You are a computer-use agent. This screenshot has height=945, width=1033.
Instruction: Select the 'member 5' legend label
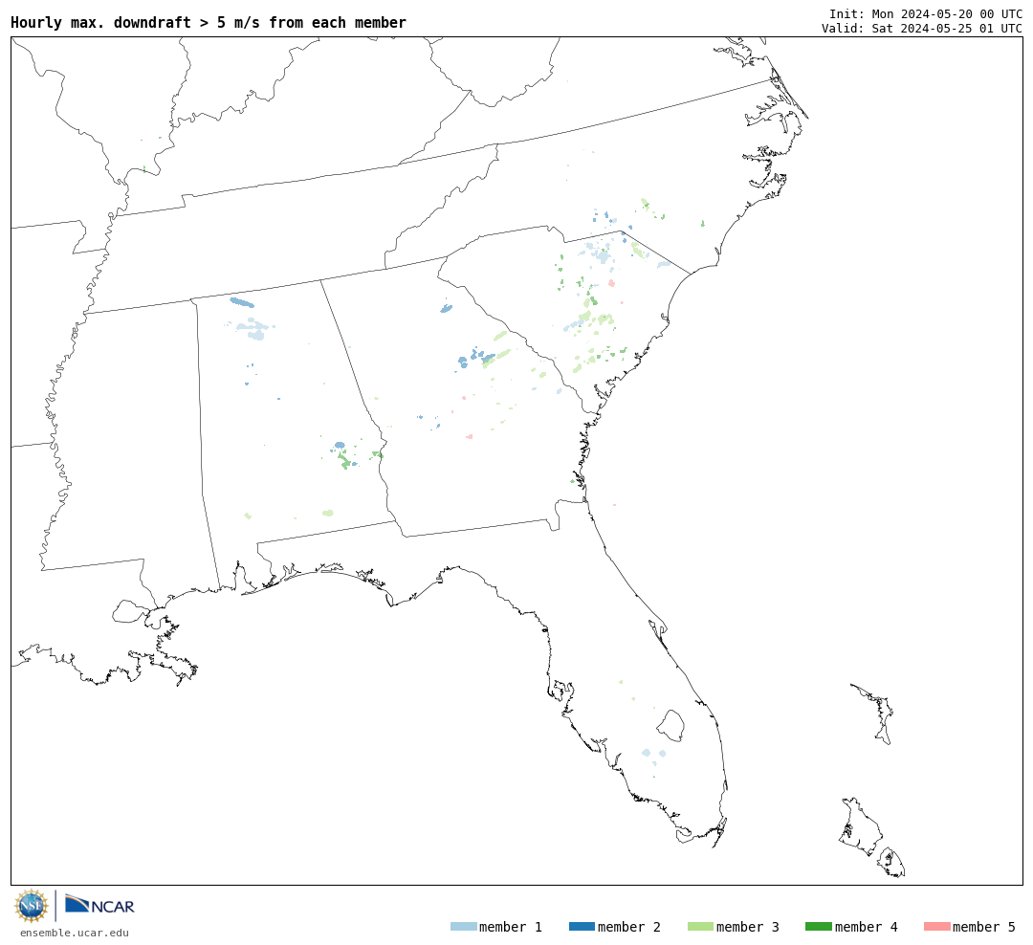pyautogui.click(x=984, y=927)
